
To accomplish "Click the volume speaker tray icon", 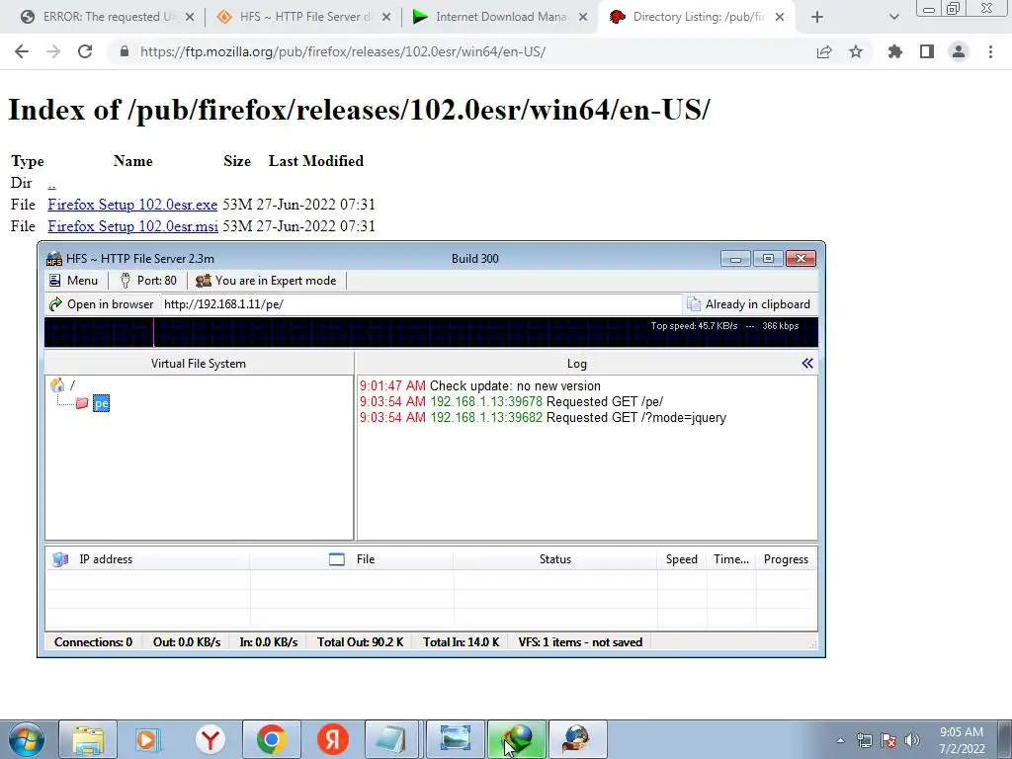I will click(x=912, y=741).
